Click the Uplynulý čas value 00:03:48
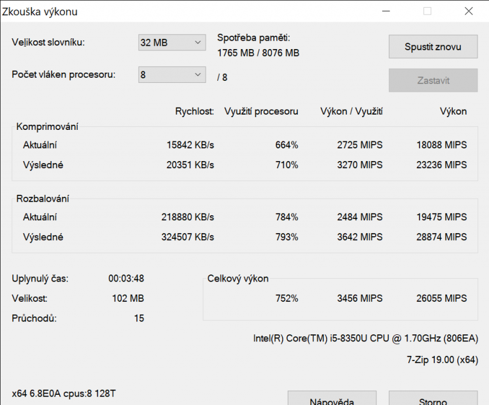This screenshot has width=489, height=405. (126, 279)
